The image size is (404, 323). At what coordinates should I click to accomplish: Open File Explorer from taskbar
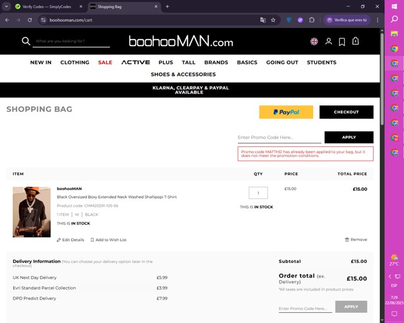394,33
